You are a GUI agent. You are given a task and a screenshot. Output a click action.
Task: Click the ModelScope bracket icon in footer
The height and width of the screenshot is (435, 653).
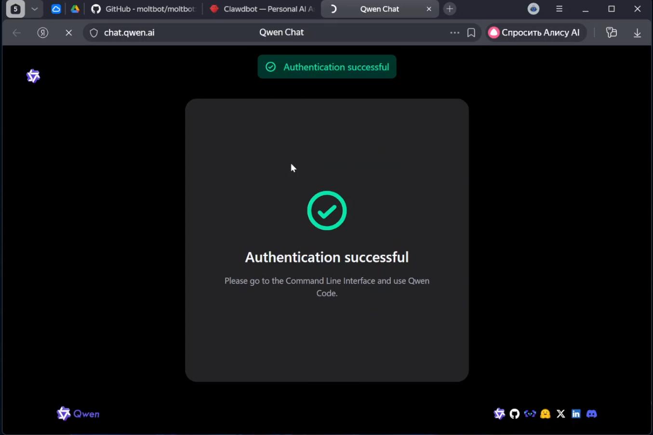(530, 414)
